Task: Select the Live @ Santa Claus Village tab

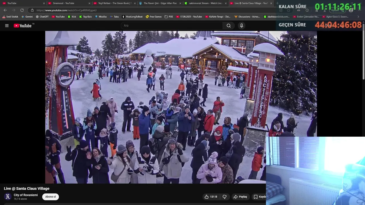Action: point(251,3)
